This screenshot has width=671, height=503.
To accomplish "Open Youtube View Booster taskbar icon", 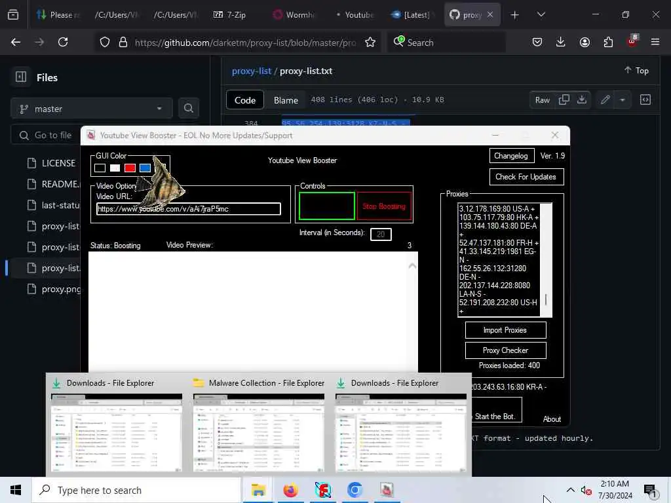I will click(x=387, y=490).
